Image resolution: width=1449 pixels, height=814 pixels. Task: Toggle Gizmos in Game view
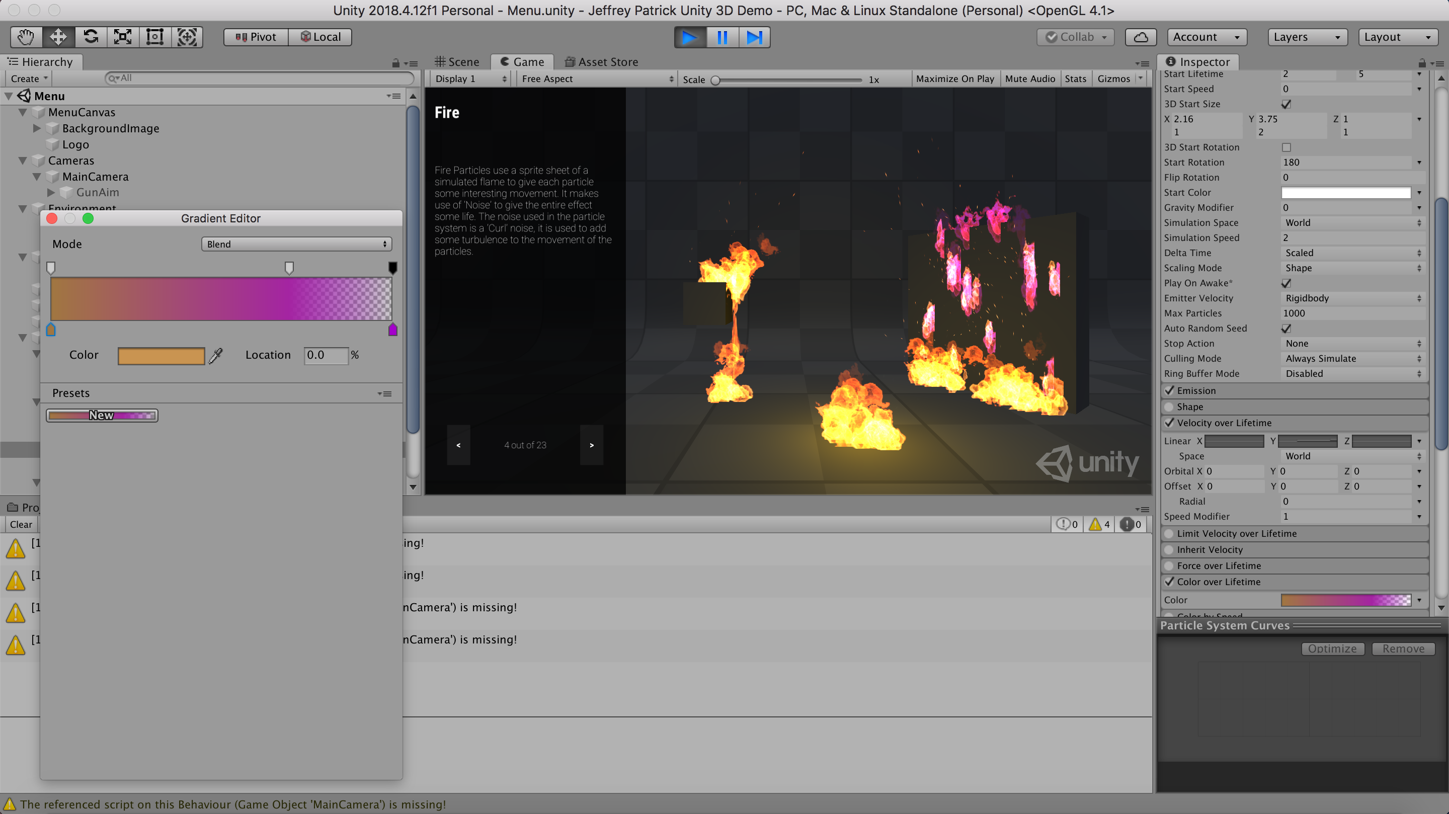(1113, 79)
